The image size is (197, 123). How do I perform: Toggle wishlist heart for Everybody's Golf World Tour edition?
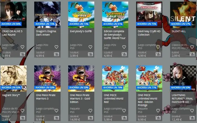click(x=124, y=47)
